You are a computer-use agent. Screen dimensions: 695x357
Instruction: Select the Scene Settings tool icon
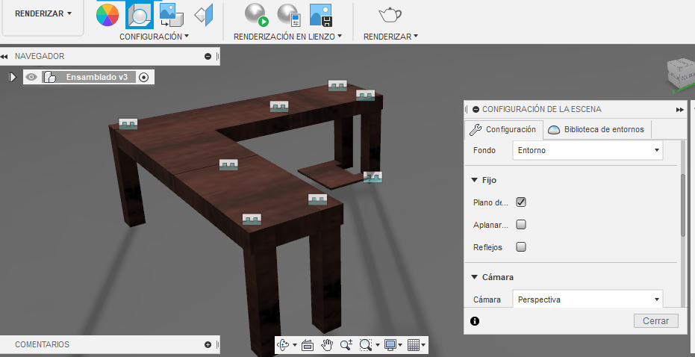click(139, 15)
